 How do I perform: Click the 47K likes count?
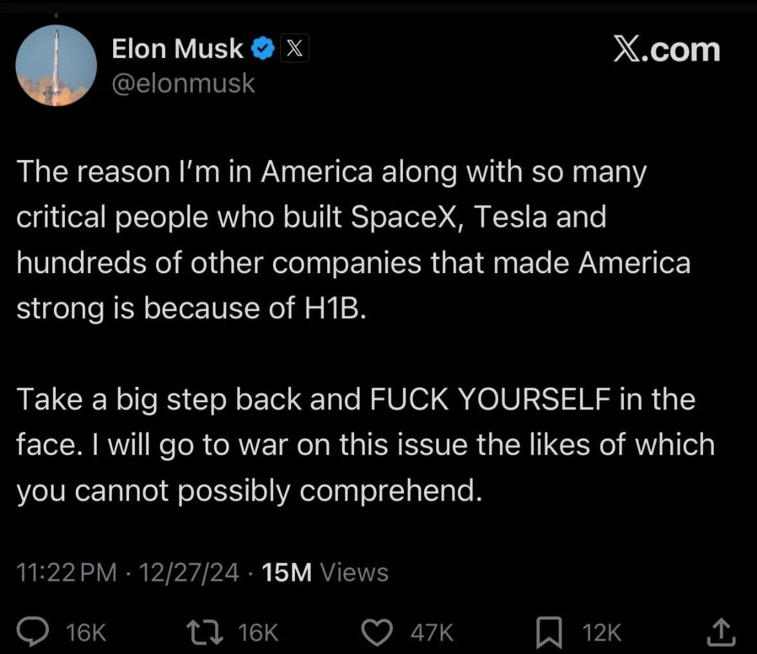coord(432,632)
